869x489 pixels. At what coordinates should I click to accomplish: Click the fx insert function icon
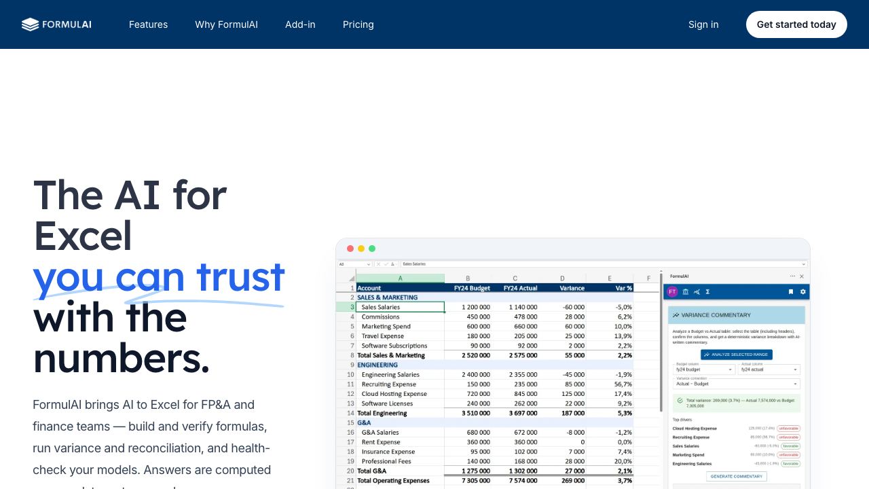[x=393, y=264]
